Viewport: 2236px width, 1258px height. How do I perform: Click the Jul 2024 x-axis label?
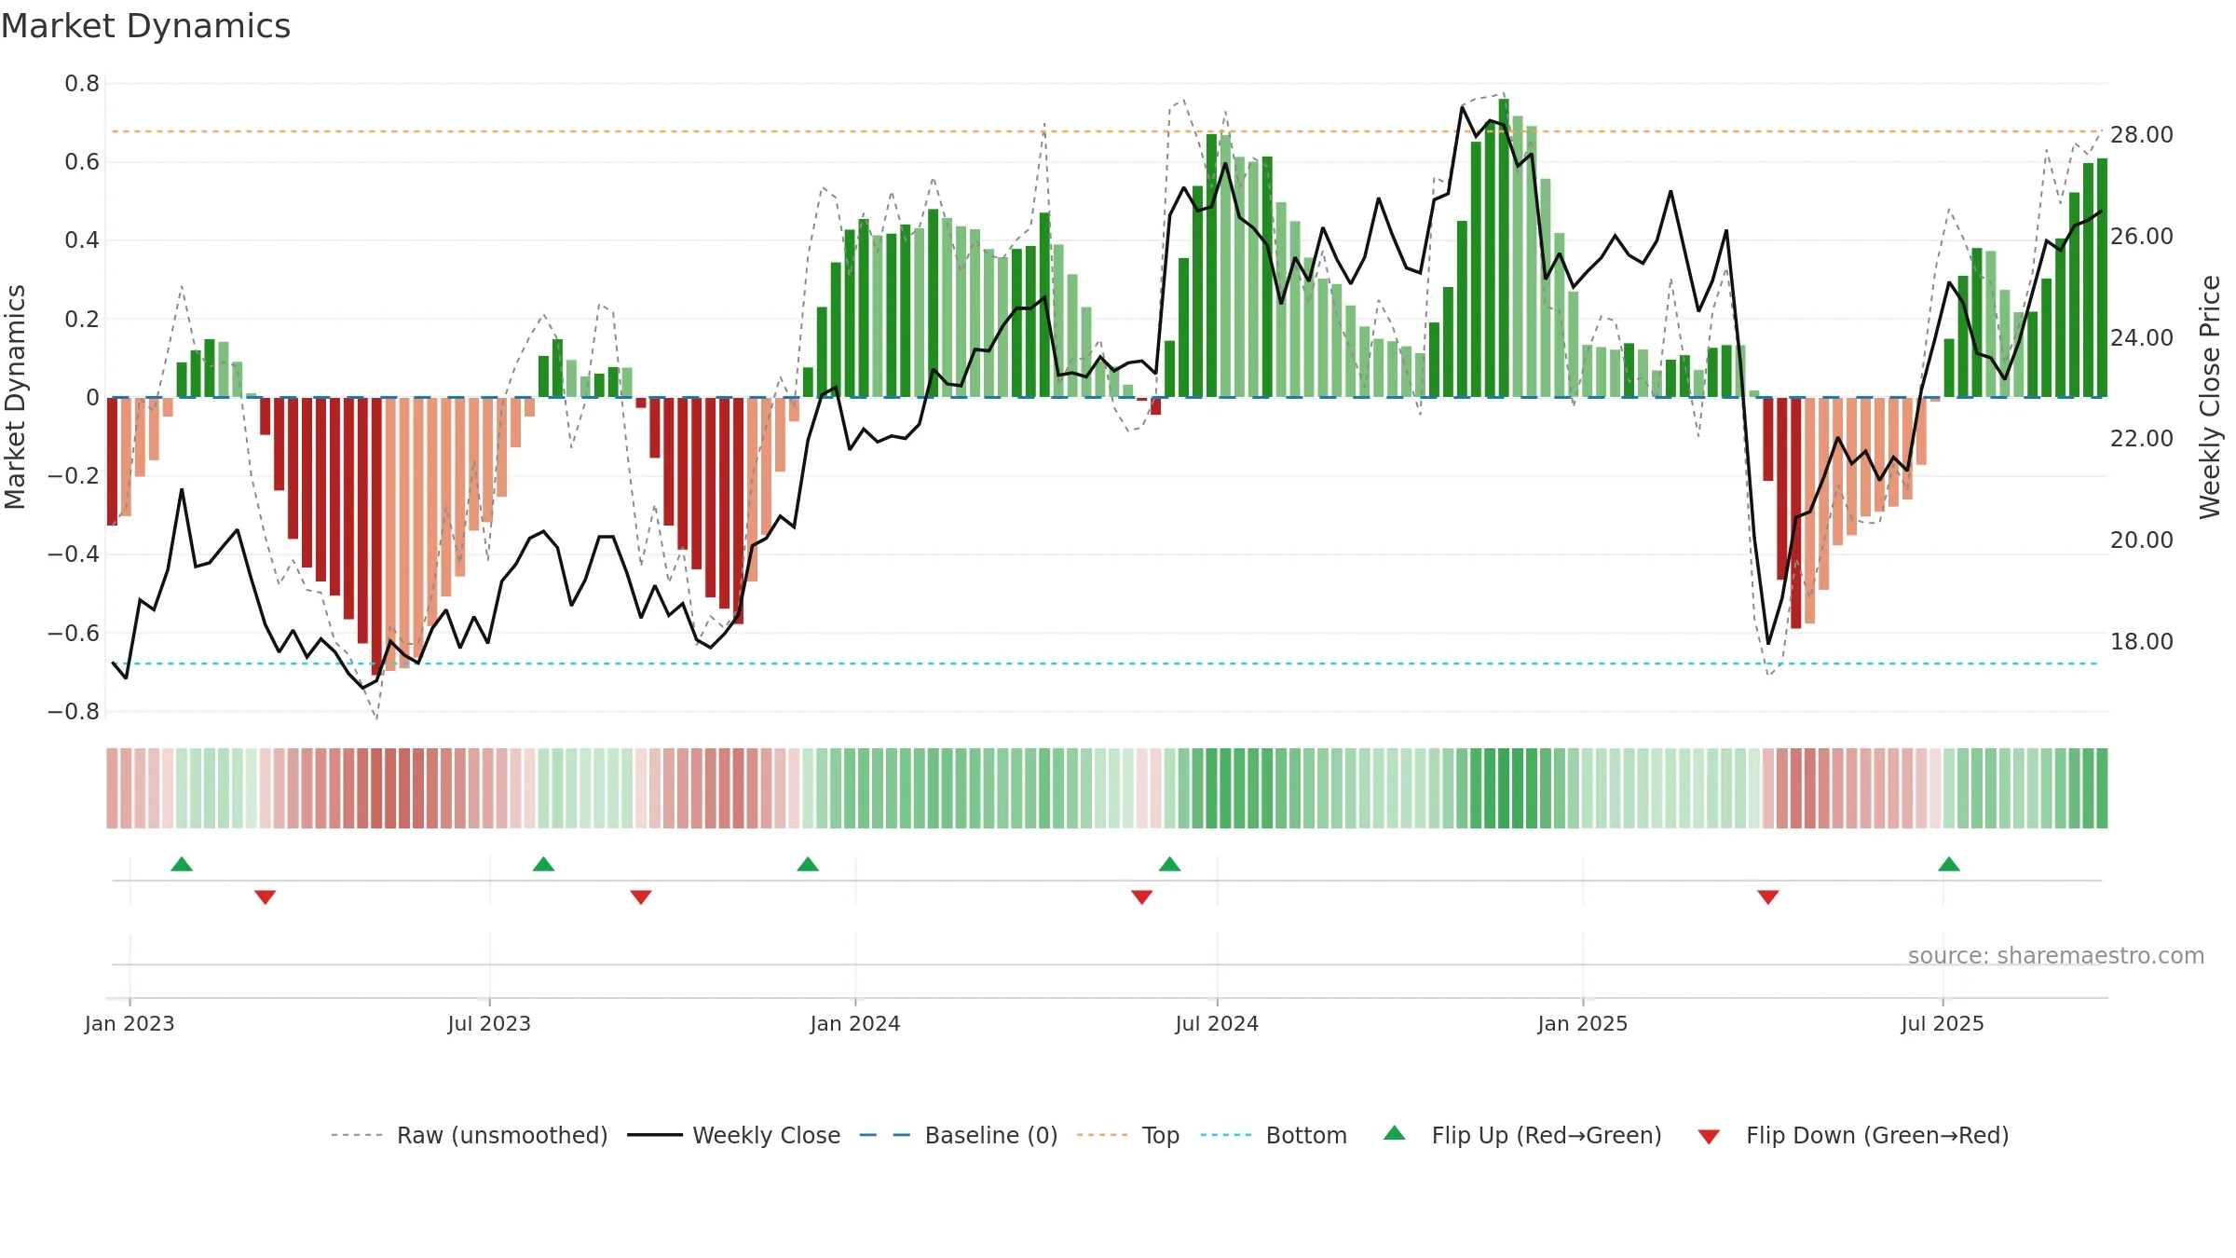[x=1217, y=1023]
